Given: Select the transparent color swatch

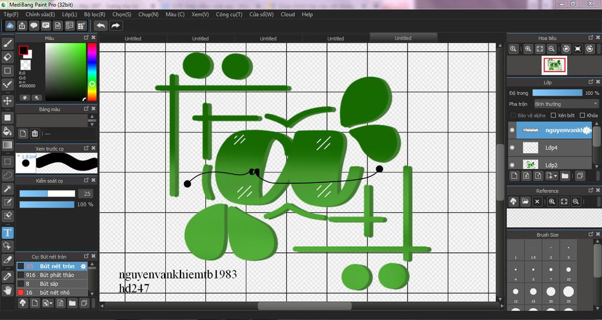Looking at the screenshot, I should (x=25, y=64).
